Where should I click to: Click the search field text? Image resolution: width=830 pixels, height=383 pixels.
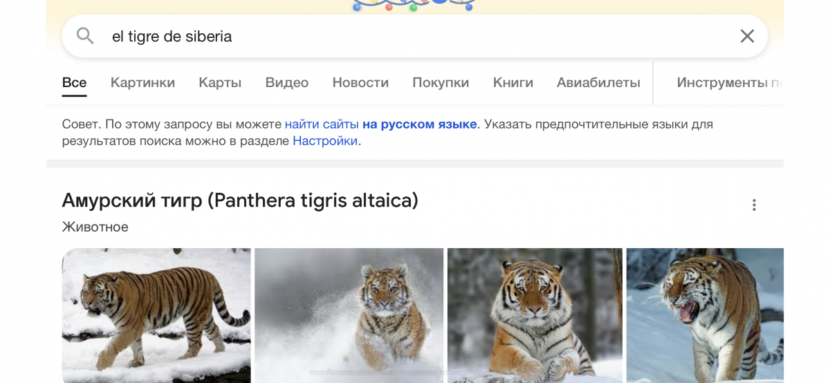[x=172, y=37]
